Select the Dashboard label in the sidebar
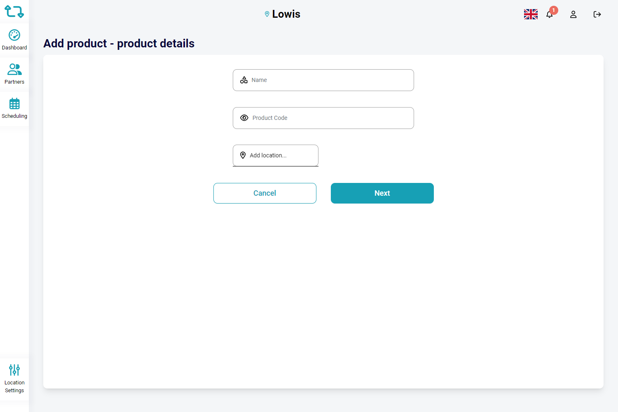The width and height of the screenshot is (618, 412). [14, 48]
